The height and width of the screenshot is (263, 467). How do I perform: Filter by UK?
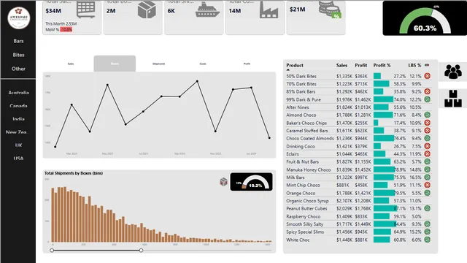click(18, 145)
